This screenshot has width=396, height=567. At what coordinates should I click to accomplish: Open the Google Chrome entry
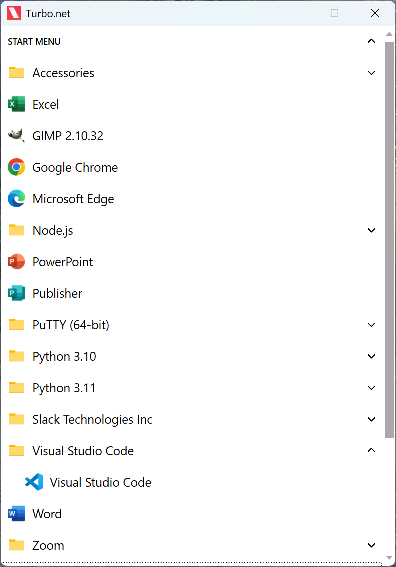(75, 168)
